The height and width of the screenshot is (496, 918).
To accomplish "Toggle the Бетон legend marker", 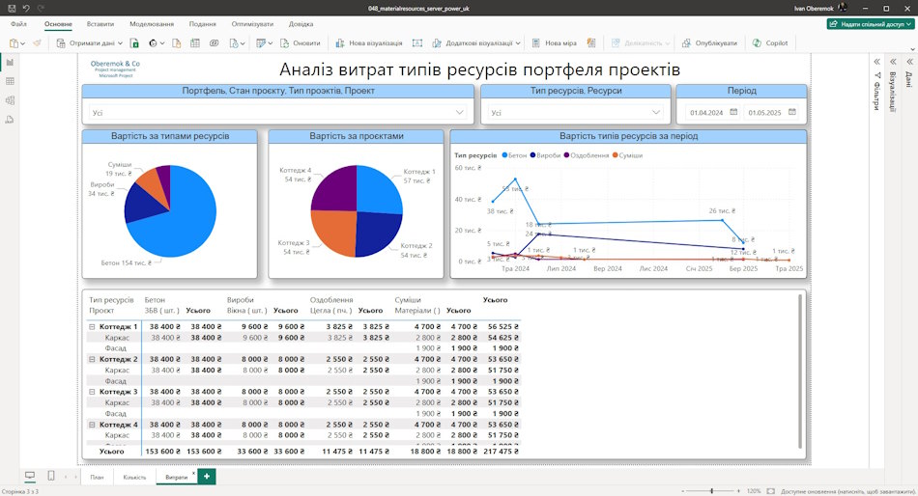I will [x=504, y=155].
